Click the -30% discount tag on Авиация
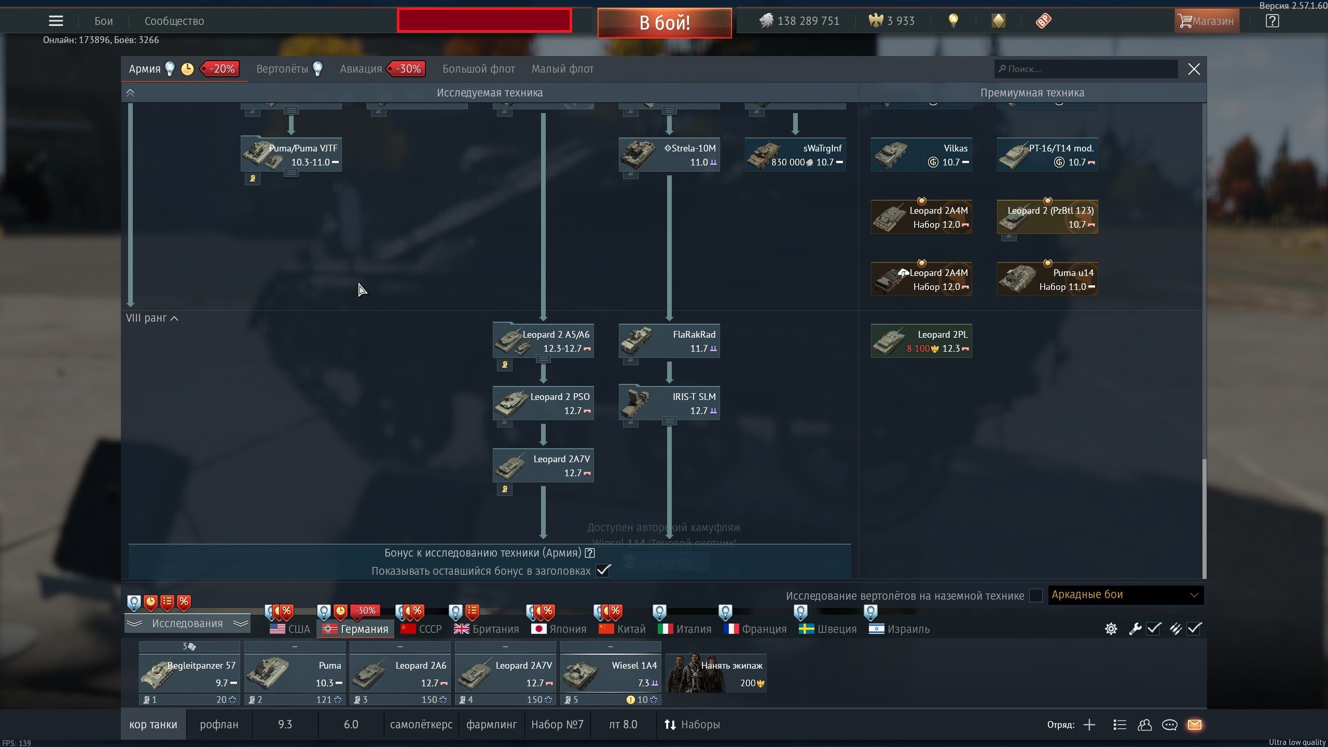 [406, 68]
